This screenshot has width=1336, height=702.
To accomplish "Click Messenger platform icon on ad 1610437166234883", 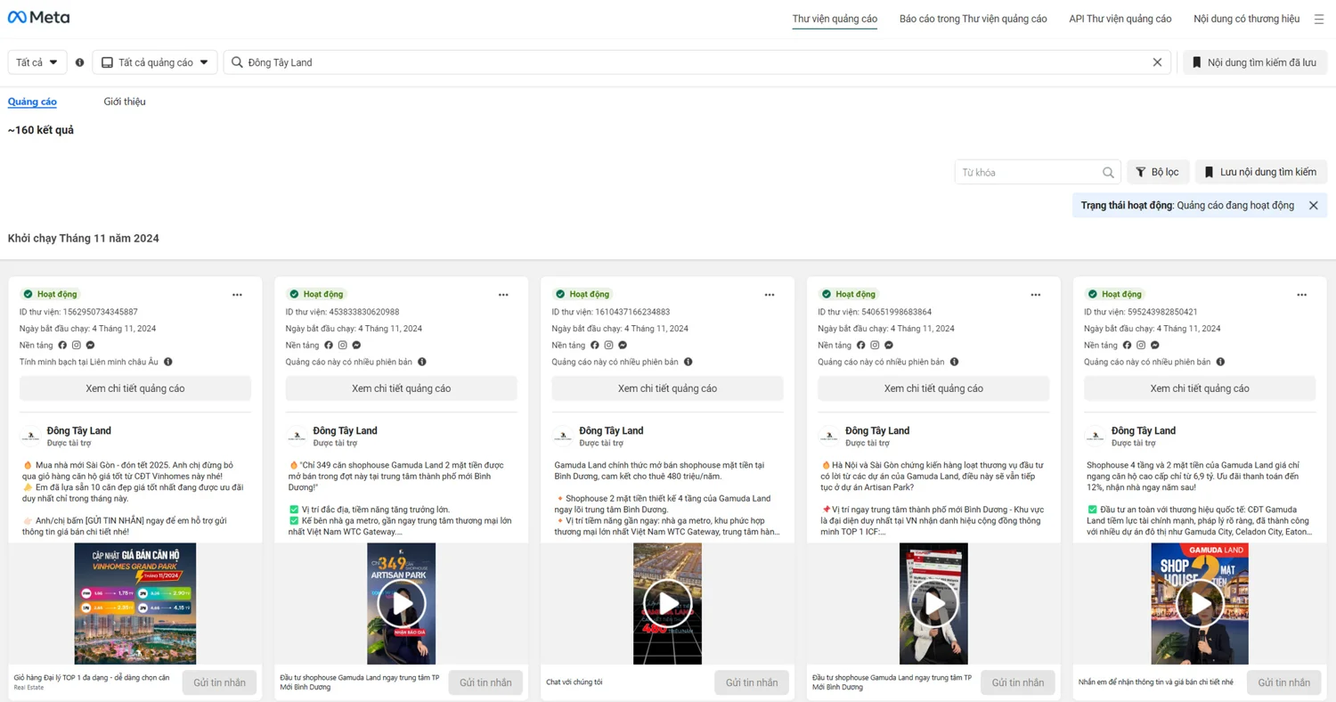I will click(x=623, y=346).
